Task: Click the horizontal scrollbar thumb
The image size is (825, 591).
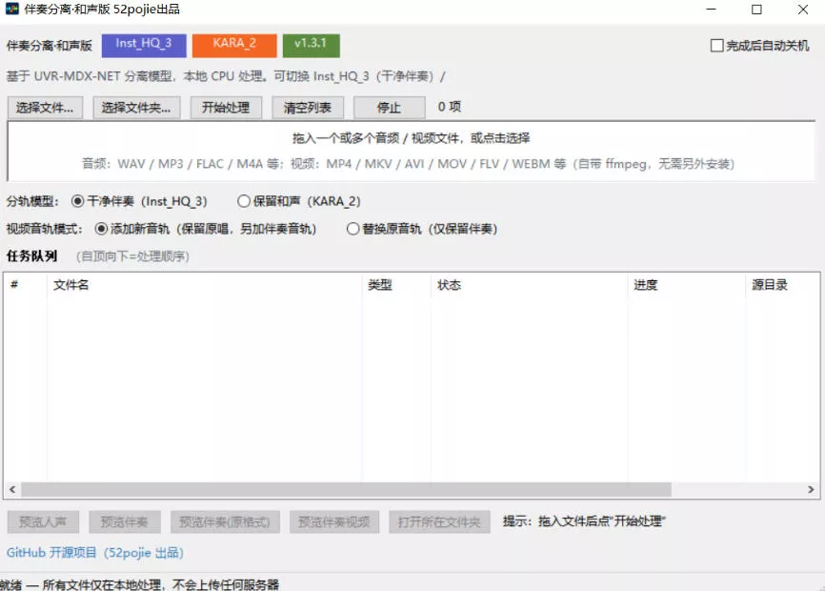Action: (346, 489)
